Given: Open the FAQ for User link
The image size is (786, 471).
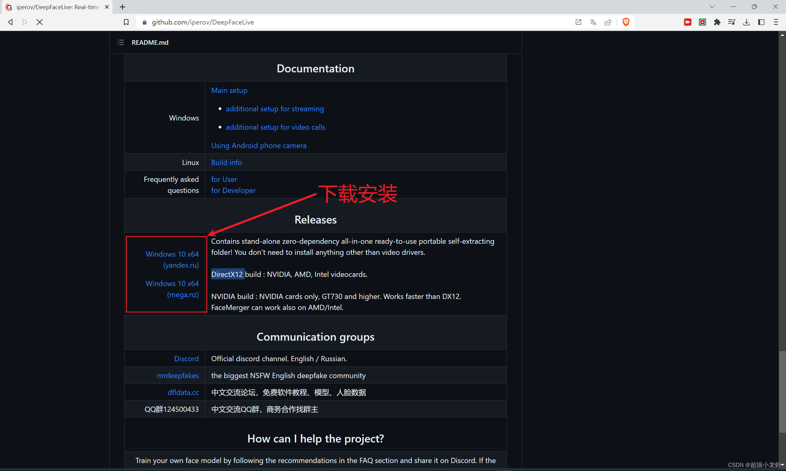Looking at the screenshot, I should click(x=224, y=179).
